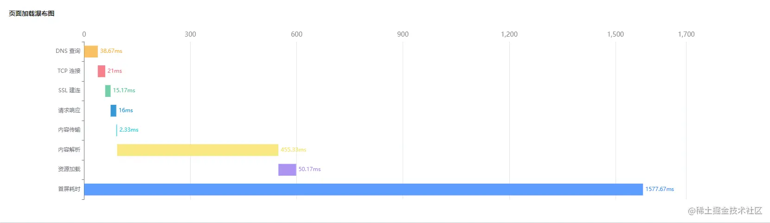Image resolution: width=770 pixels, height=223 pixels.
Task: Click the 页面加载瀑布图 chart title
Action: click(x=32, y=13)
